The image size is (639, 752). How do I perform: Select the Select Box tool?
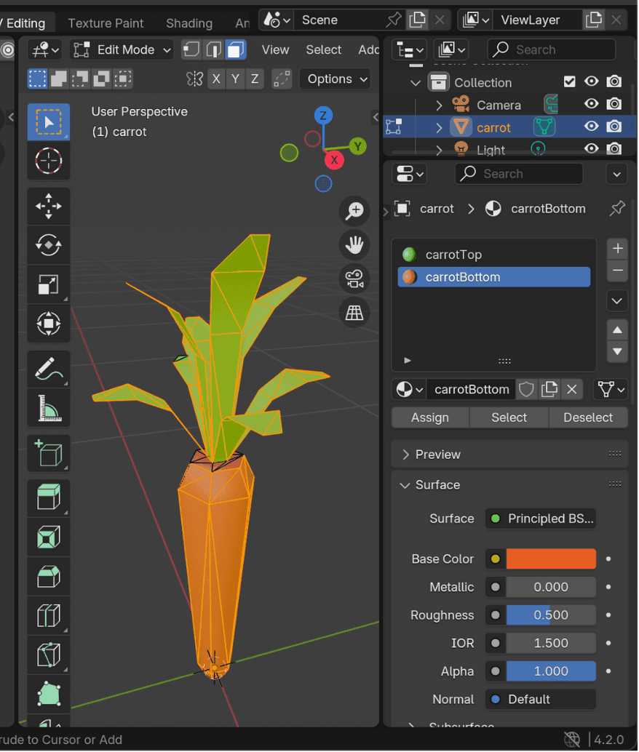click(49, 121)
